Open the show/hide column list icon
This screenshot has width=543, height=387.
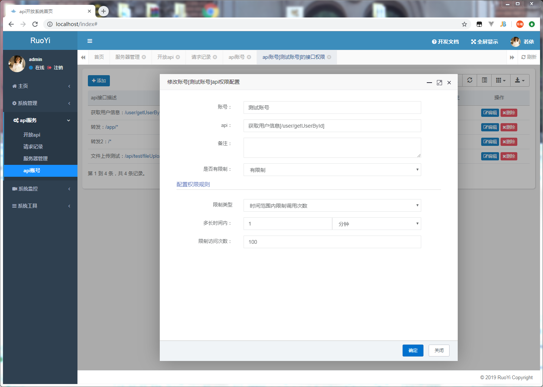tap(501, 80)
